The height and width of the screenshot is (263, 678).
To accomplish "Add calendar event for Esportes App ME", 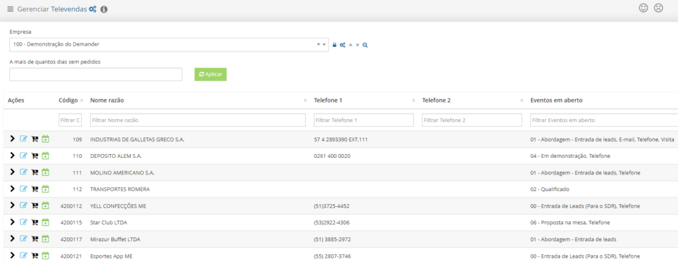I will click(46, 255).
